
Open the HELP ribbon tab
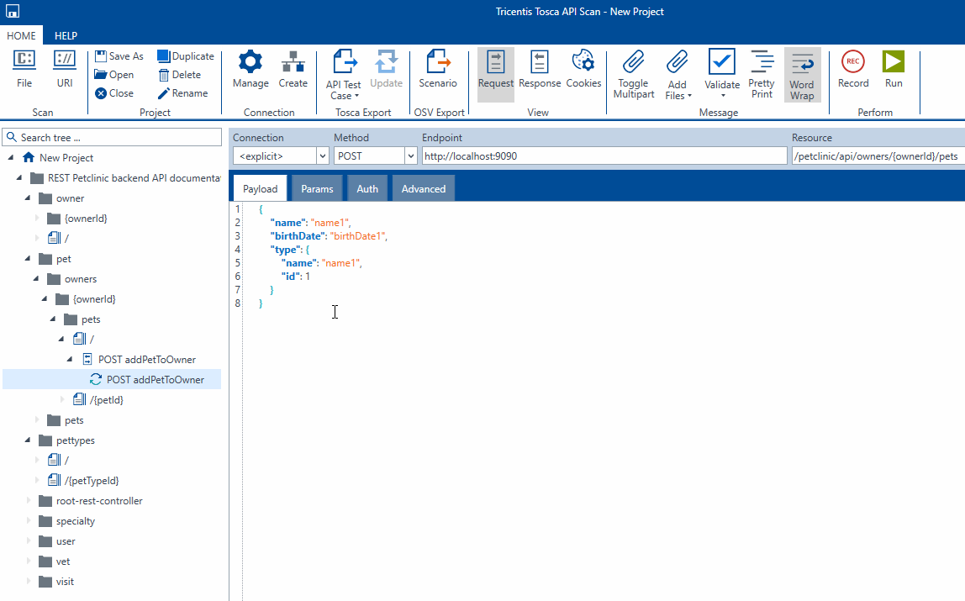click(x=66, y=35)
